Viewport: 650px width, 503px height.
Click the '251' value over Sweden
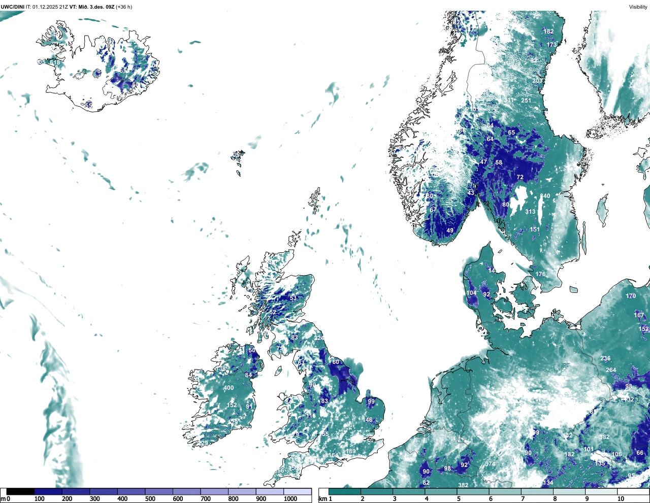click(526, 100)
